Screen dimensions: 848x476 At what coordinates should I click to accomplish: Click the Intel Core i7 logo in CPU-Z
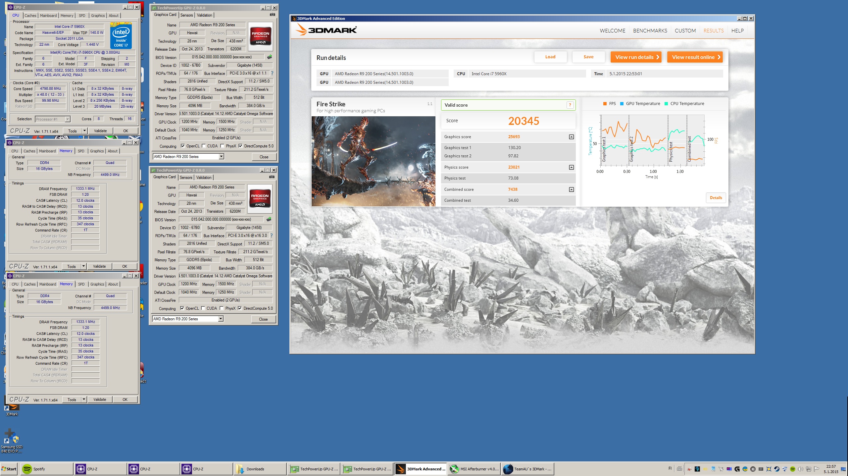click(121, 35)
